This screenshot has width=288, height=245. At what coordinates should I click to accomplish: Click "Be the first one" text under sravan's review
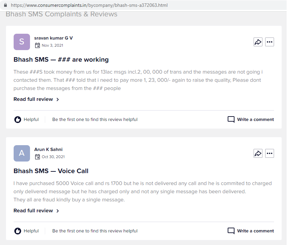(x=95, y=120)
